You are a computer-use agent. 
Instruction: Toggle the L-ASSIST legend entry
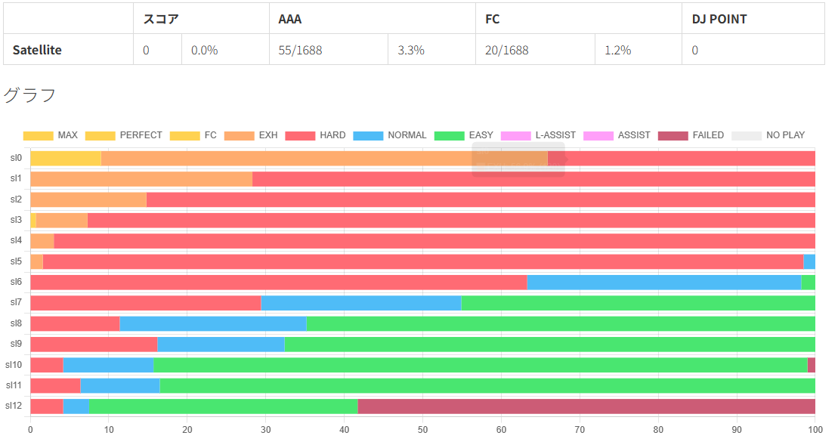click(x=538, y=135)
